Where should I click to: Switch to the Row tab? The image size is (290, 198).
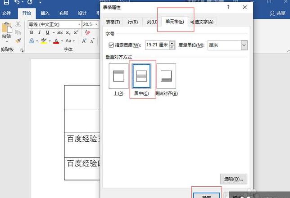[132, 22]
